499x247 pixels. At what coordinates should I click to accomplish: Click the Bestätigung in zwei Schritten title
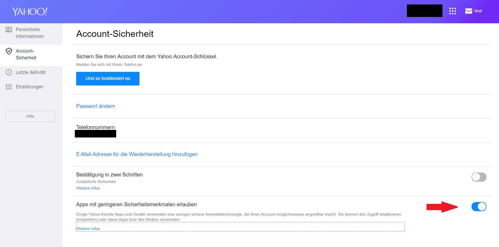pos(109,175)
